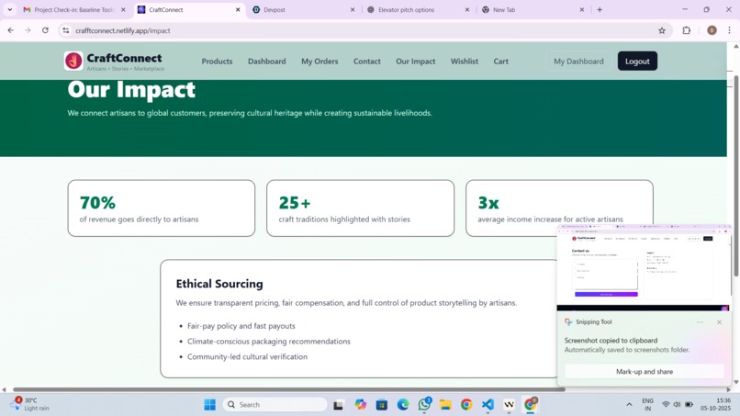Go to My Orders page
This screenshot has height=416, width=740.
pyautogui.click(x=320, y=62)
